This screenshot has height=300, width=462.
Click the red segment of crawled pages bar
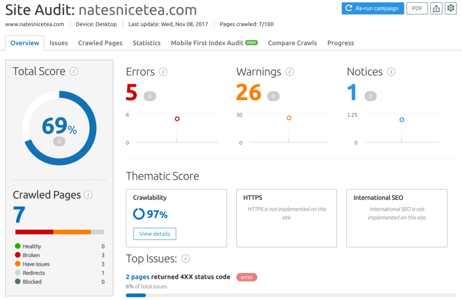pyautogui.click(x=34, y=232)
